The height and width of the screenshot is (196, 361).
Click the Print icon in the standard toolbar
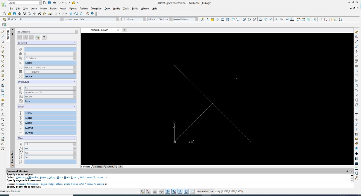pyautogui.click(x=20, y=14)
